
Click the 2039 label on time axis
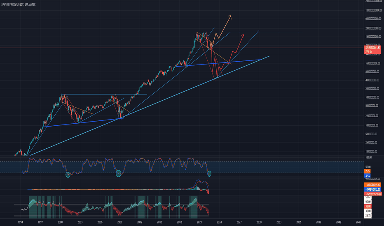(318, 222)
